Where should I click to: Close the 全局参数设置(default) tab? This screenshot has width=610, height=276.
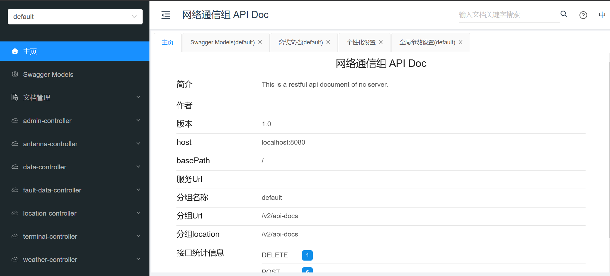click(x=461, y=42)
